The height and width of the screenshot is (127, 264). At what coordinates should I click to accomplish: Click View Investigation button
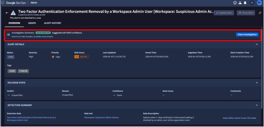(x=247, y=35)
